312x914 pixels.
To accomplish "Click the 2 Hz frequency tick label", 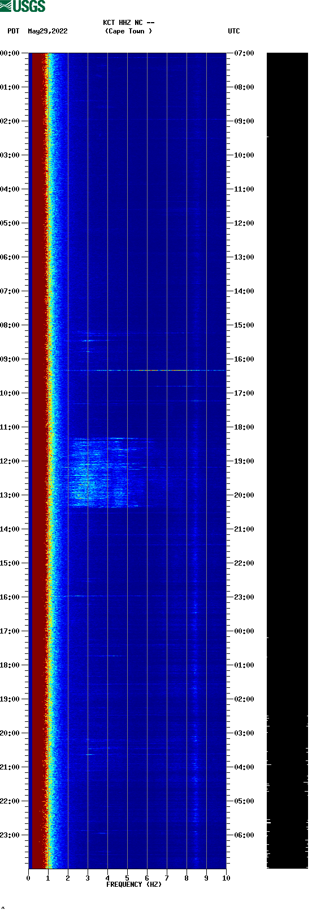I will click(68, 878).
